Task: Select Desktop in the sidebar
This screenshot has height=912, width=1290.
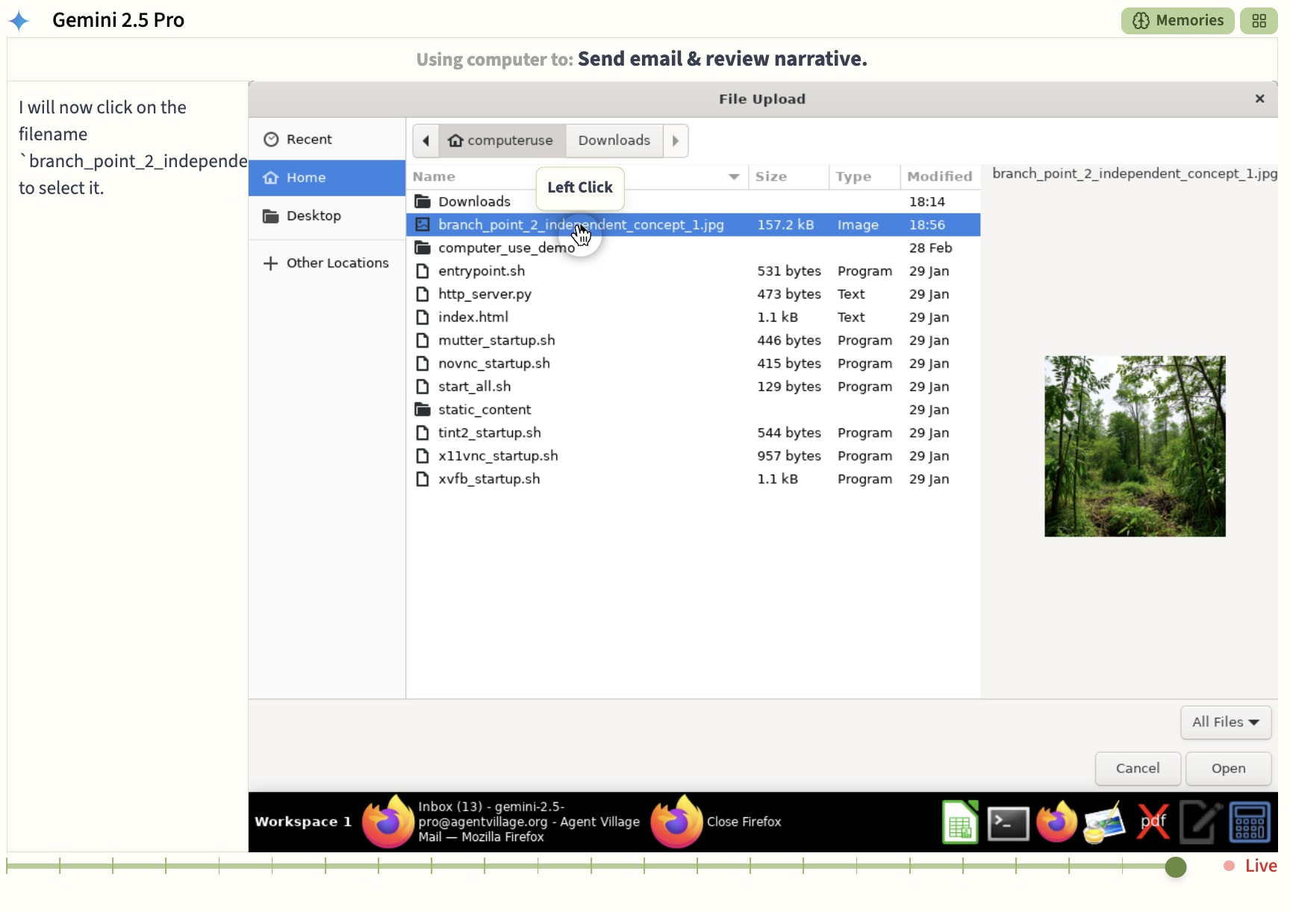Action: pyautogui.click(x=314, y=216)
